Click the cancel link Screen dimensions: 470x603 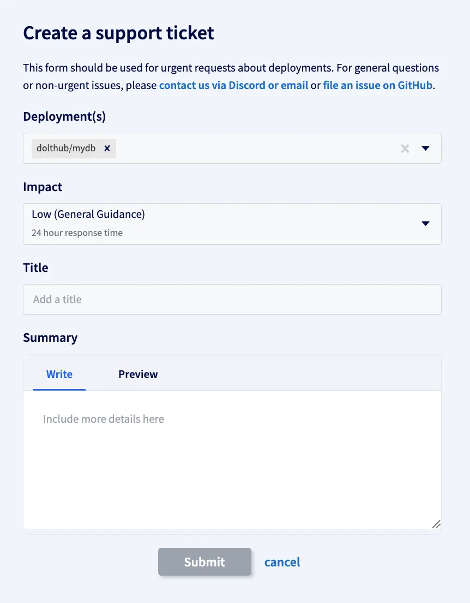pyautogui.click(x=282, y=562)
